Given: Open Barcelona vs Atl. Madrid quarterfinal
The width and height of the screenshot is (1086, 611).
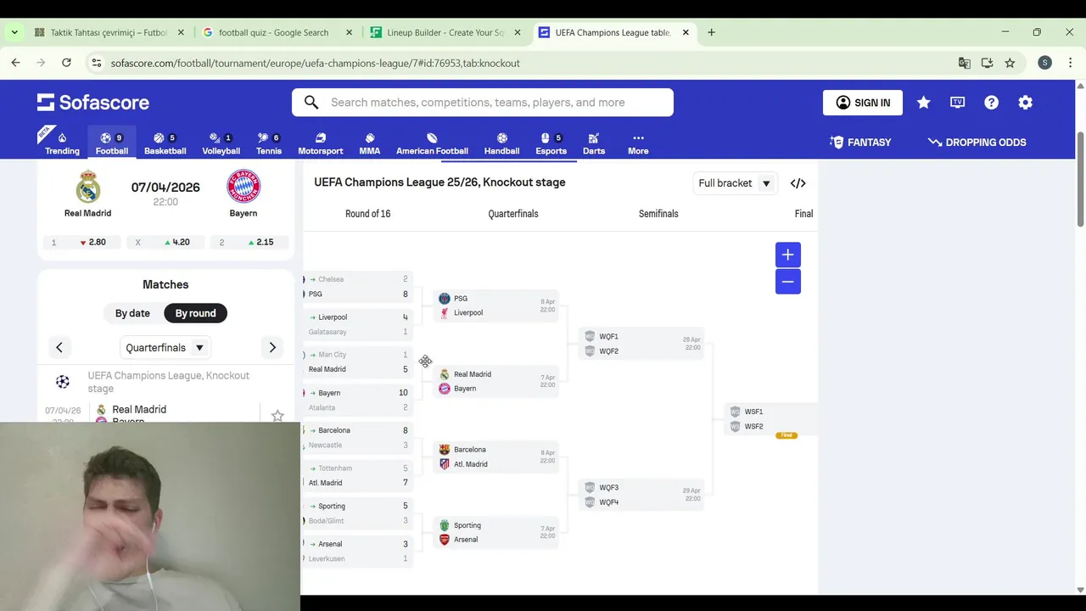Looking at the screenshot, I should [x=496, y=457].
